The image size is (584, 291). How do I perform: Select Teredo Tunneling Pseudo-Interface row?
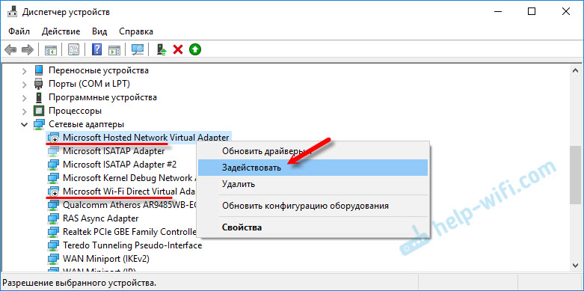[x=132, y=245]
